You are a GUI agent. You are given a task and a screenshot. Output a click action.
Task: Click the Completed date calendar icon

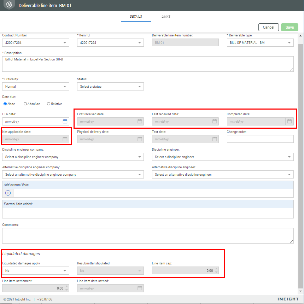pos(290,121)
